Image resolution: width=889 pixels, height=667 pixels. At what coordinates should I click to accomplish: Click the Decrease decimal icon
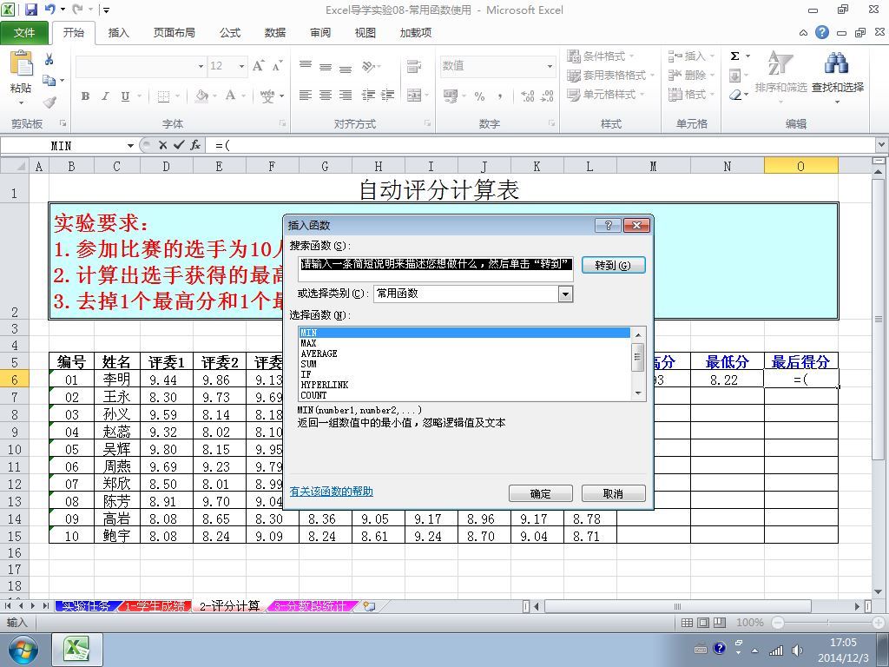[x=547, y=96]
